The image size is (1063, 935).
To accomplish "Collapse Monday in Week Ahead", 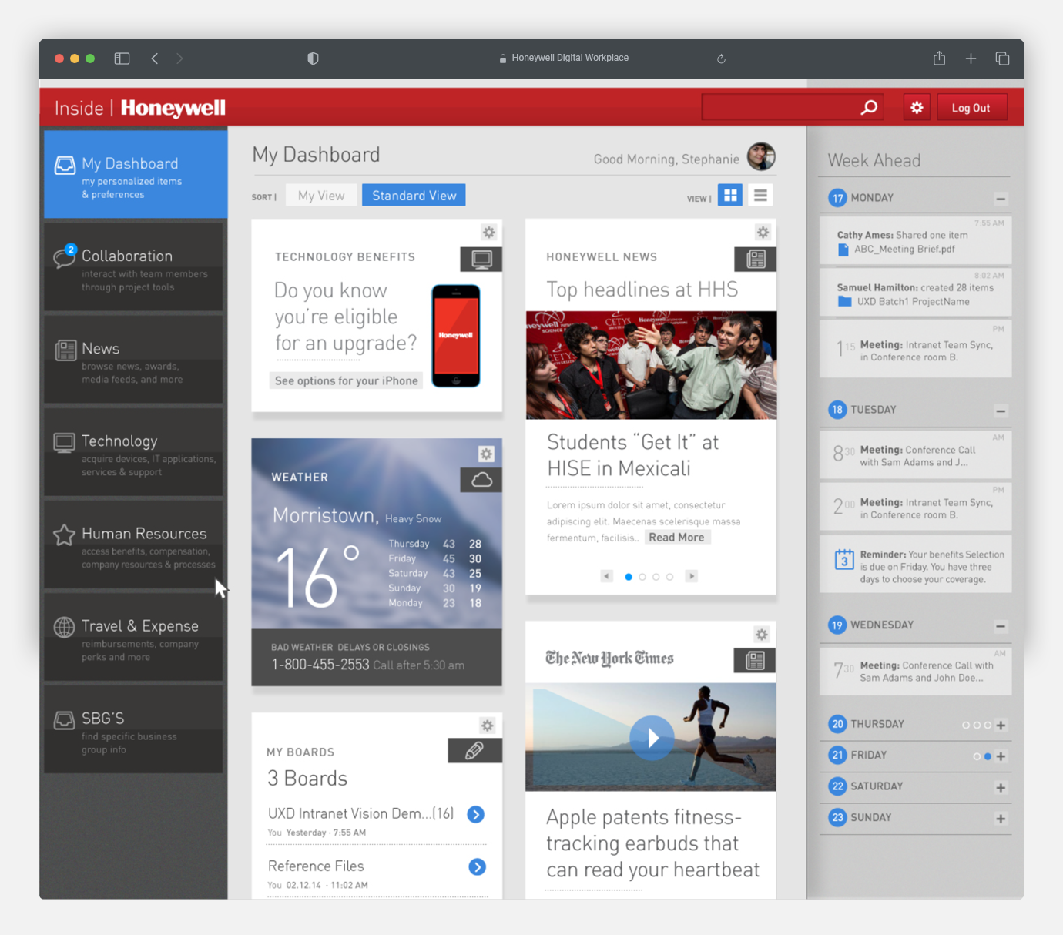I will (x=1001, y=199).
